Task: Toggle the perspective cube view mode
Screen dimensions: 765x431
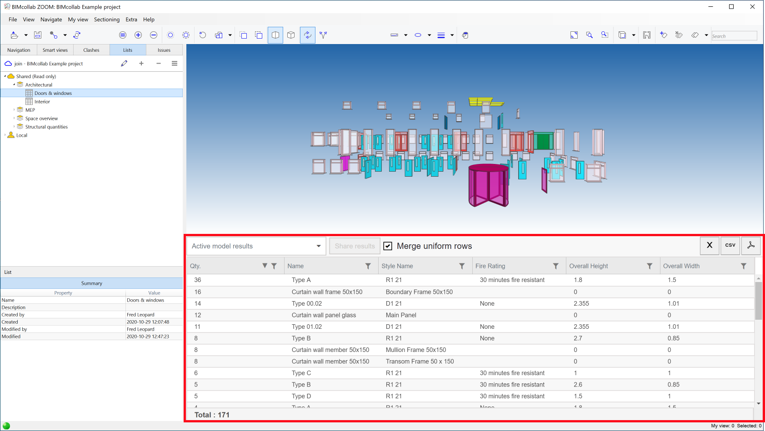Action: 290,35
